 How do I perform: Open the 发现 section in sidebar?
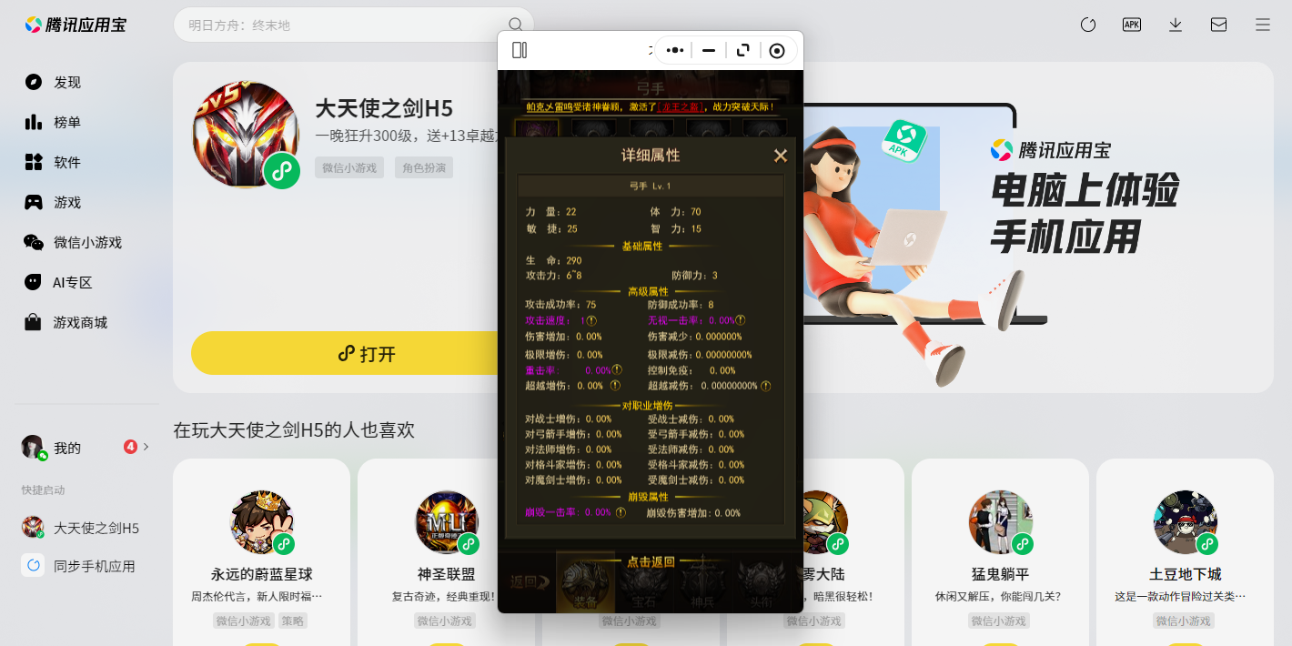(53, 82)
